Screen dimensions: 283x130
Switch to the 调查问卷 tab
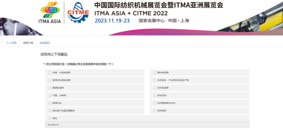click(x=28, y=43)
